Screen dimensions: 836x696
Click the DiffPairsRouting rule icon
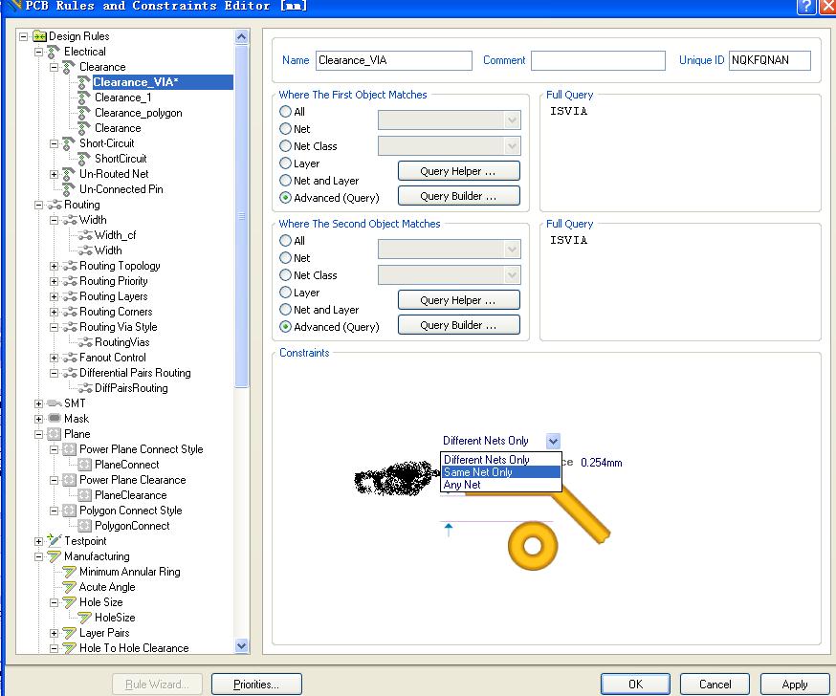pos(85,388)
